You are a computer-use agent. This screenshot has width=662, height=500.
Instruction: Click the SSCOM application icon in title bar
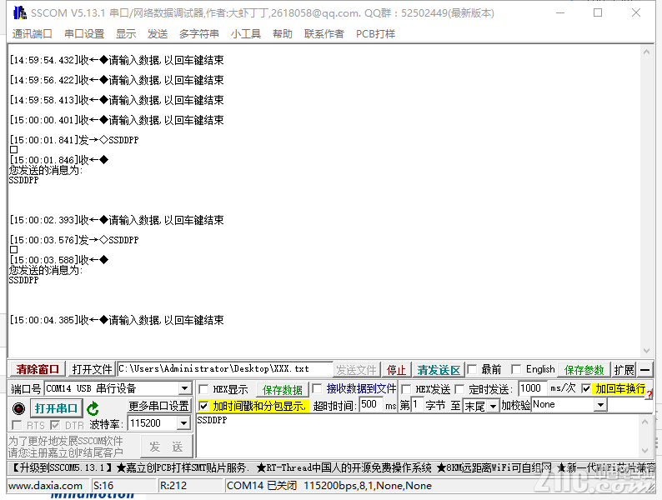tap(19, 12)
